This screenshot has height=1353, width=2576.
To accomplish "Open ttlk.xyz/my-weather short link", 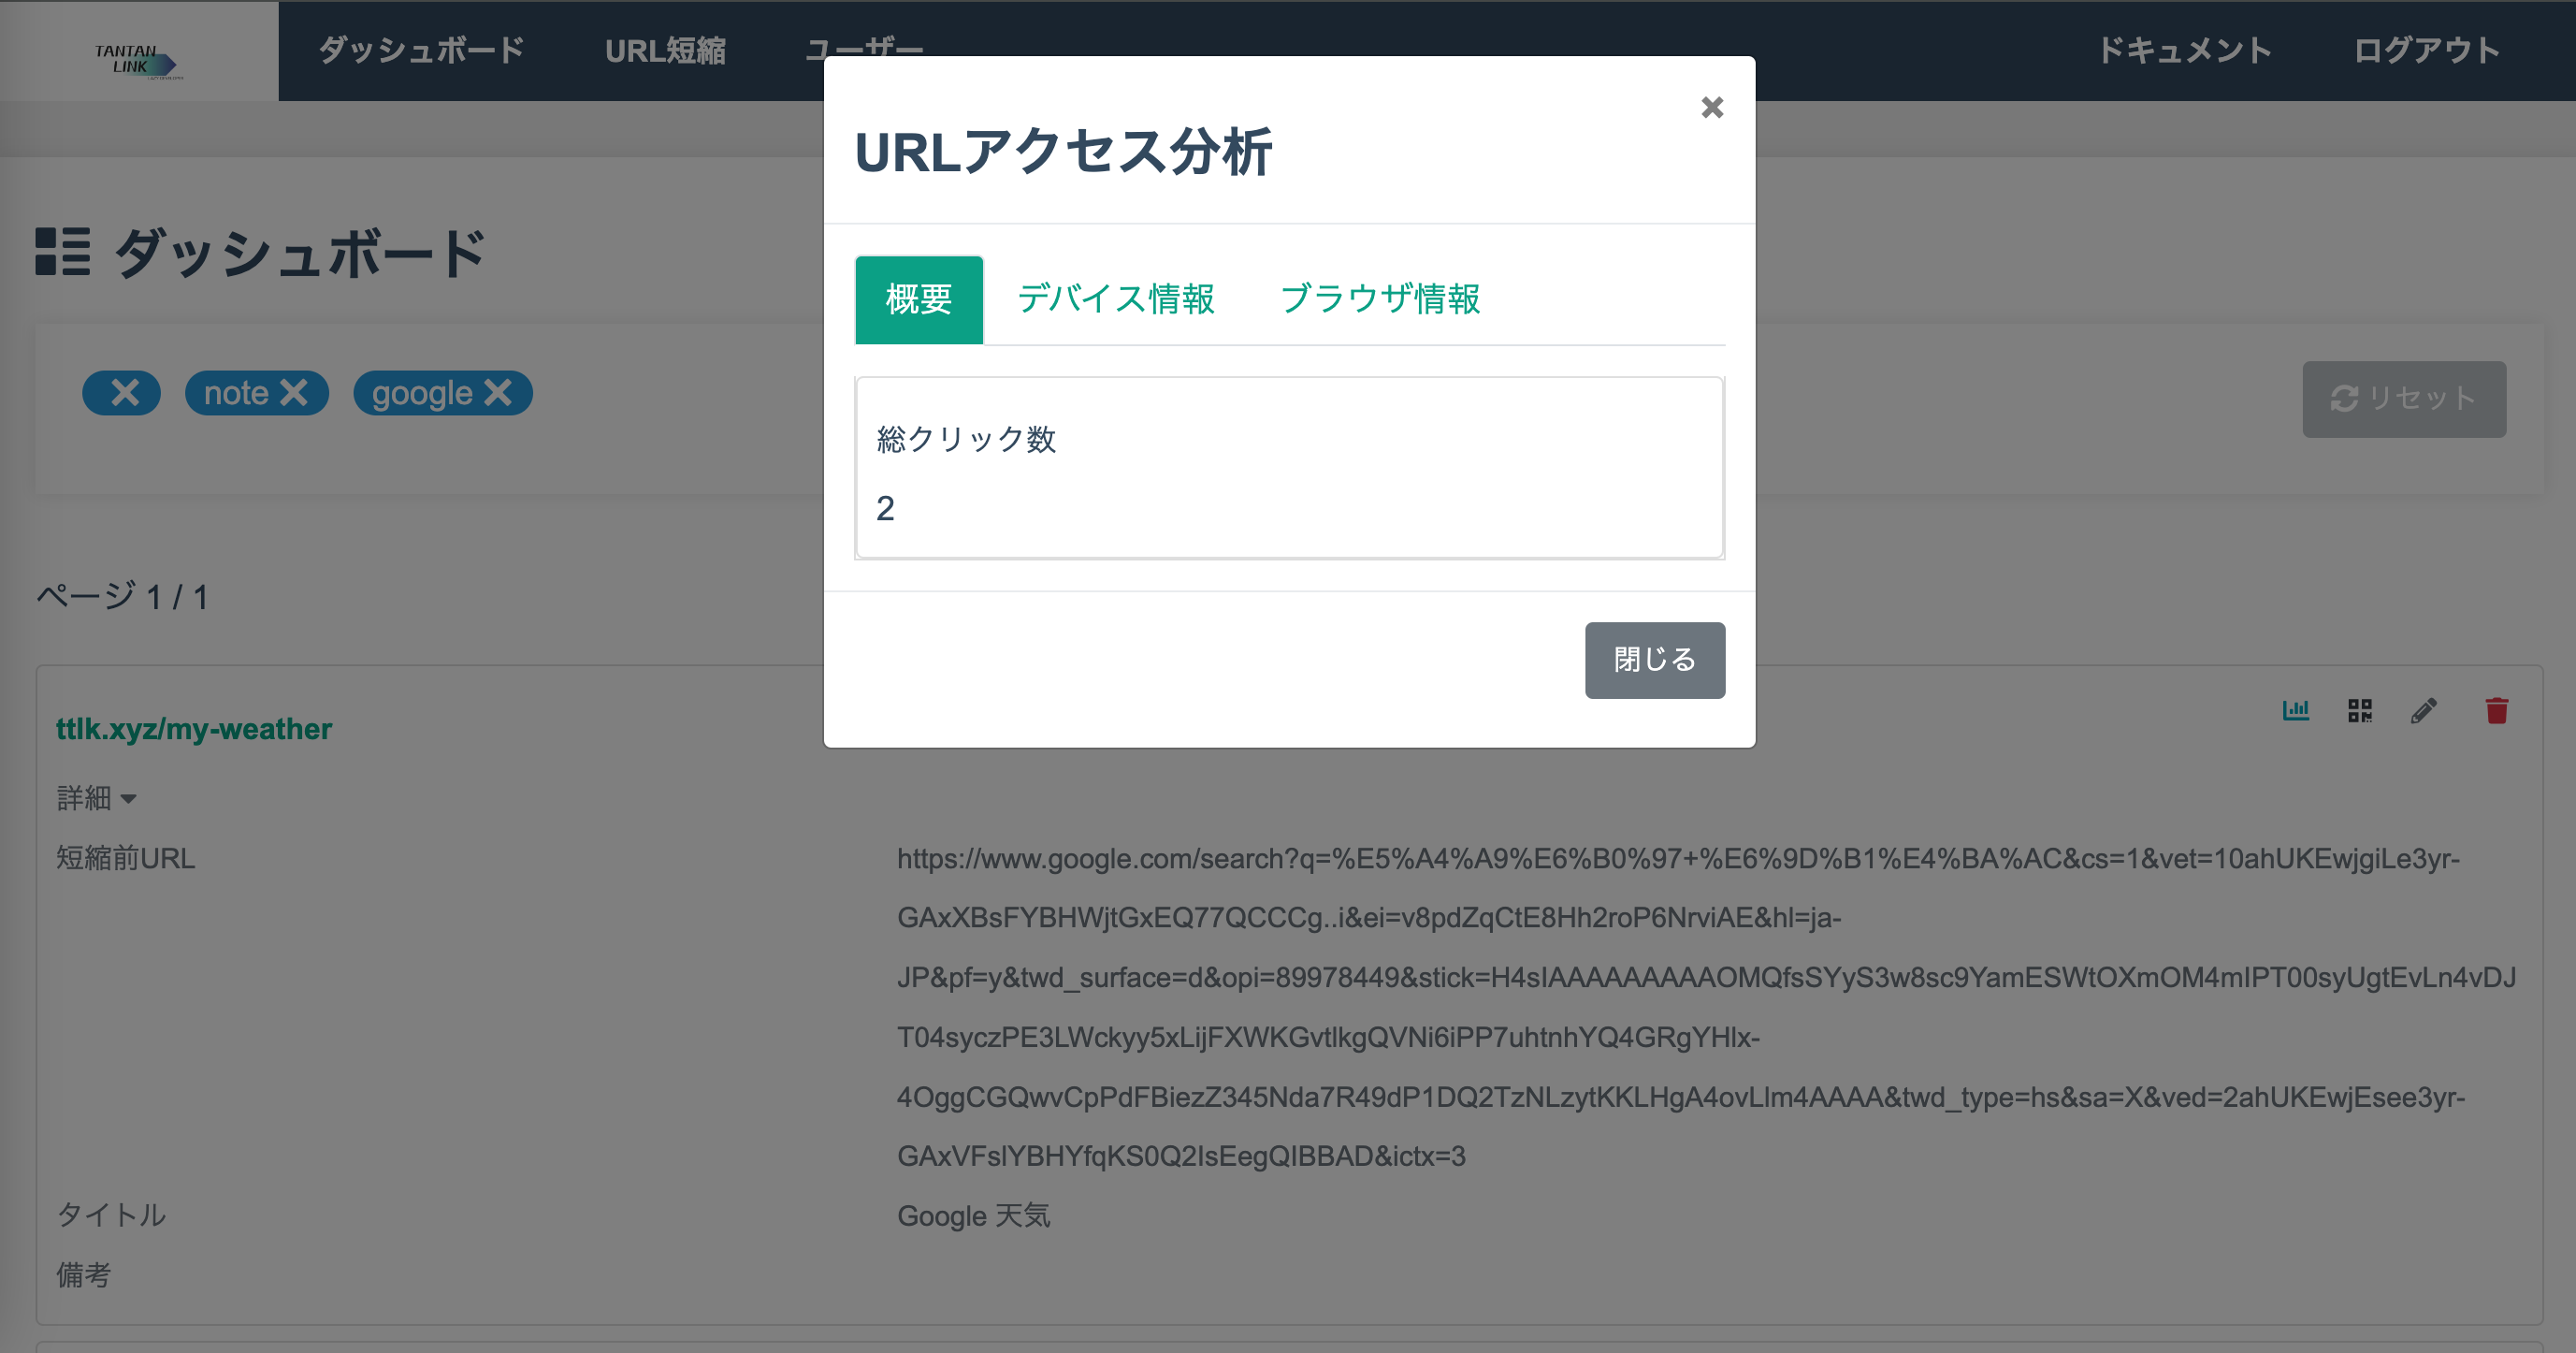I will [x=194, y=729].
